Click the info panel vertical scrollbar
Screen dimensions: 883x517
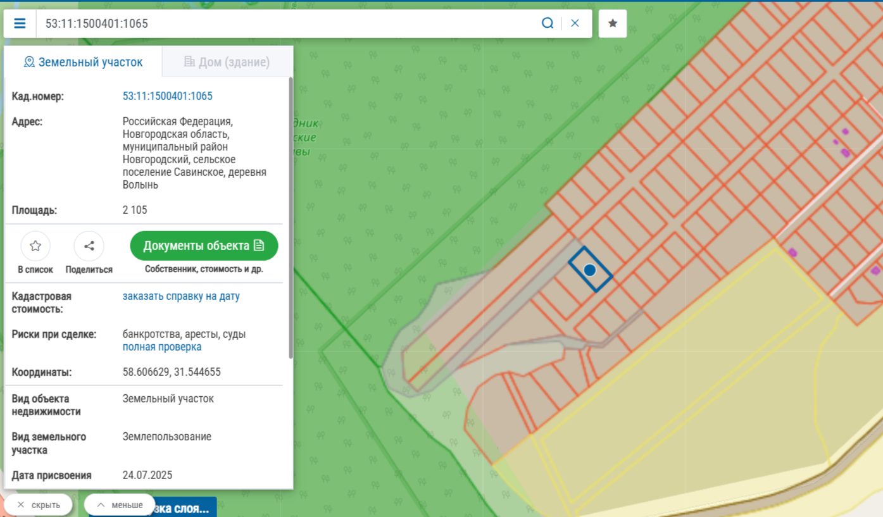coord(291,218)
